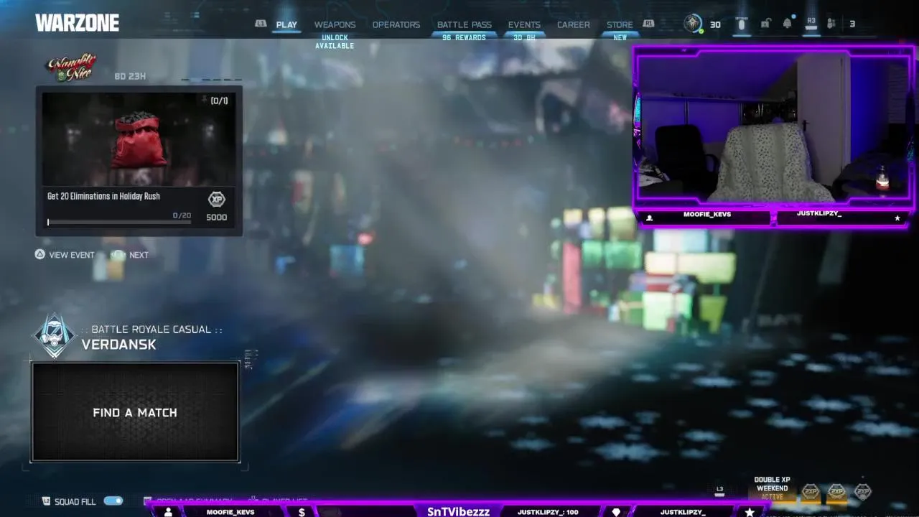Click FIND A MATCH
The width and height of the screenshot is (919, 517).
(135, 413)
